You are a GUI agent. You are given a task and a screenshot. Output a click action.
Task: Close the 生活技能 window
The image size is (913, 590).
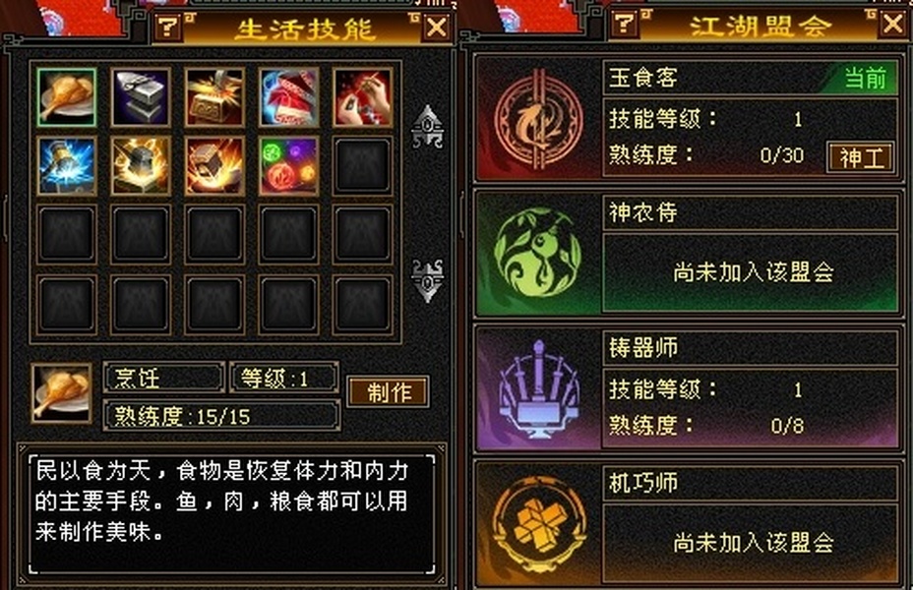(x=437, y=27)
